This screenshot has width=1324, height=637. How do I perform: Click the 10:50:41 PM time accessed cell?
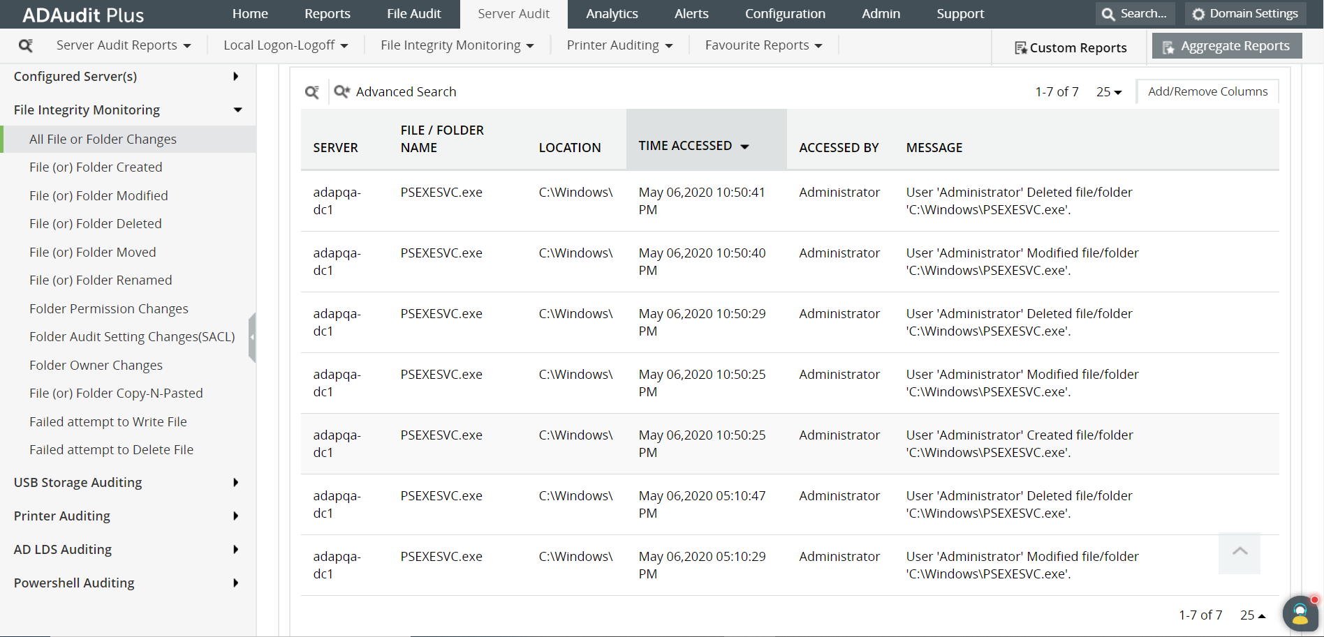(702, 201)
